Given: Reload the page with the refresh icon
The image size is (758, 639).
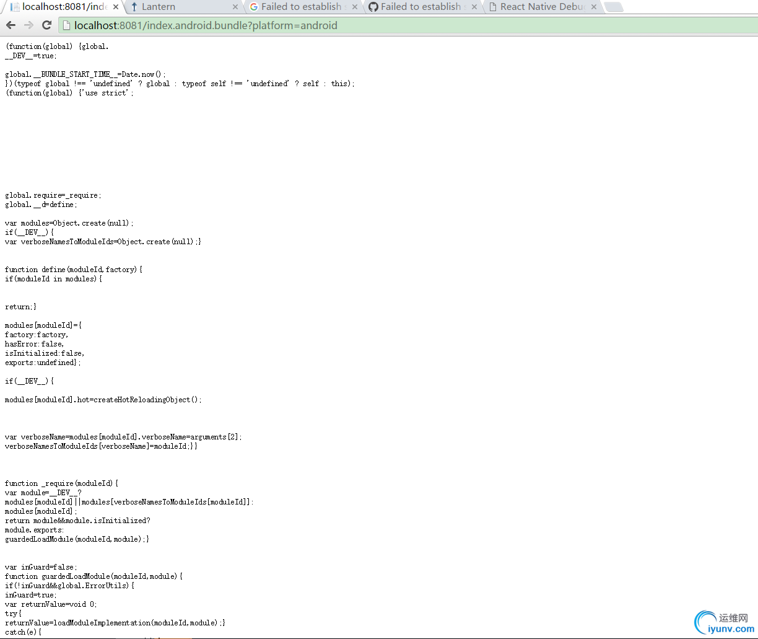Looking at the screenshot, I should tap(46, 25).
